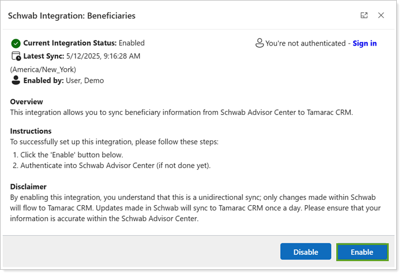The image size is (402, 275).
Task: Close the Schwab Integration dialog
Action: tap(381, 16)
